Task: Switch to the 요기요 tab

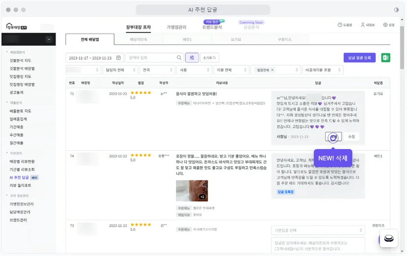Action: [x=236, y=39]
